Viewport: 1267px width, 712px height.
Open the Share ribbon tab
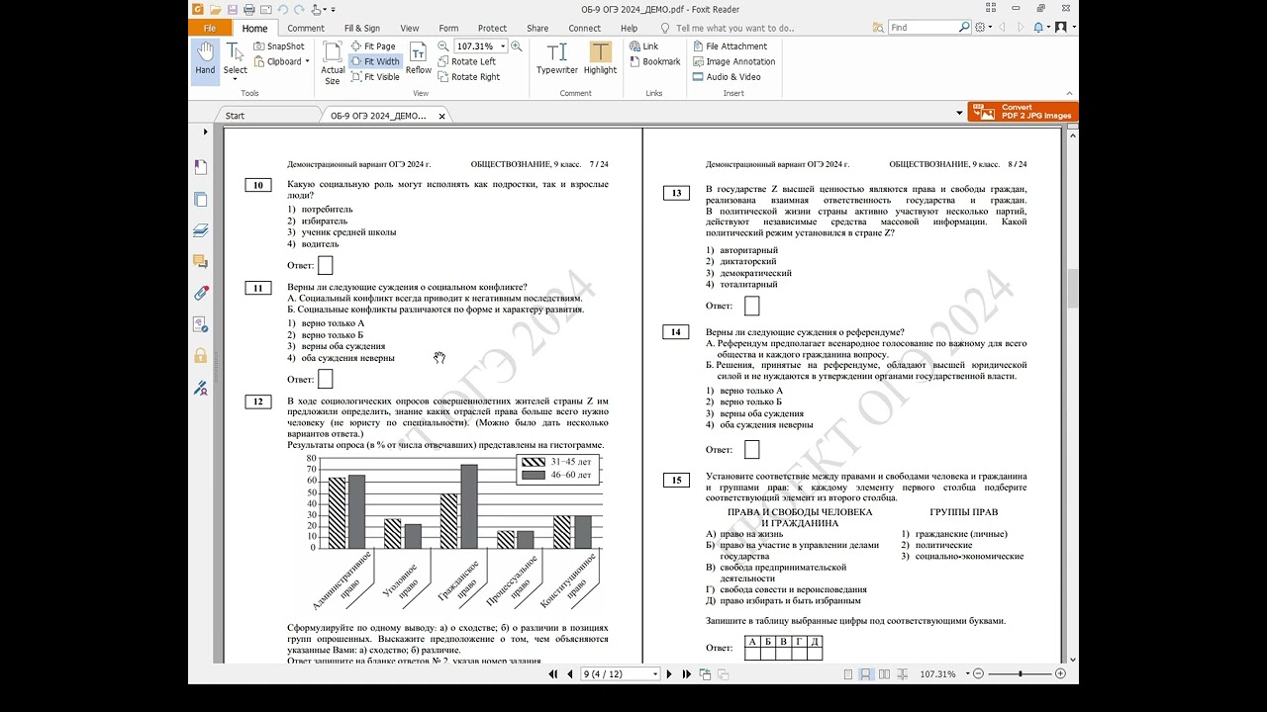click(537, 28)
